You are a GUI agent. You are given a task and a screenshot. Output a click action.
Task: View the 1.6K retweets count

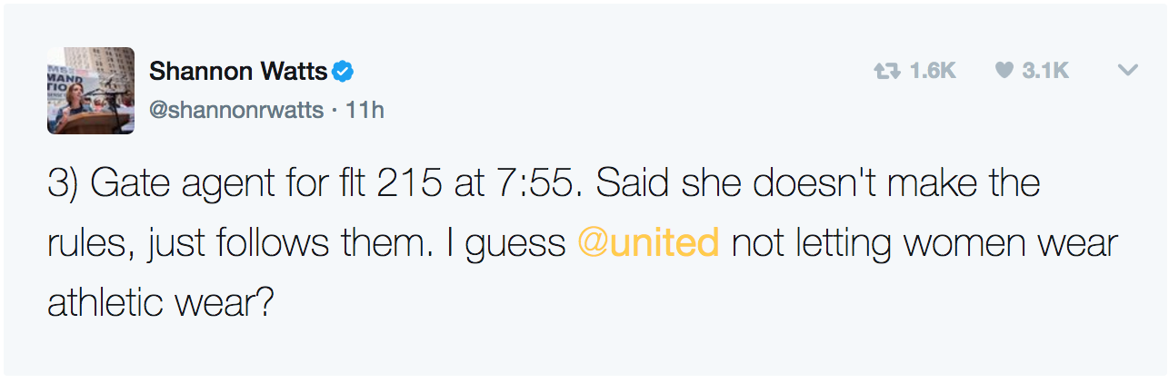pyautogui.click(x=932, y=71)
